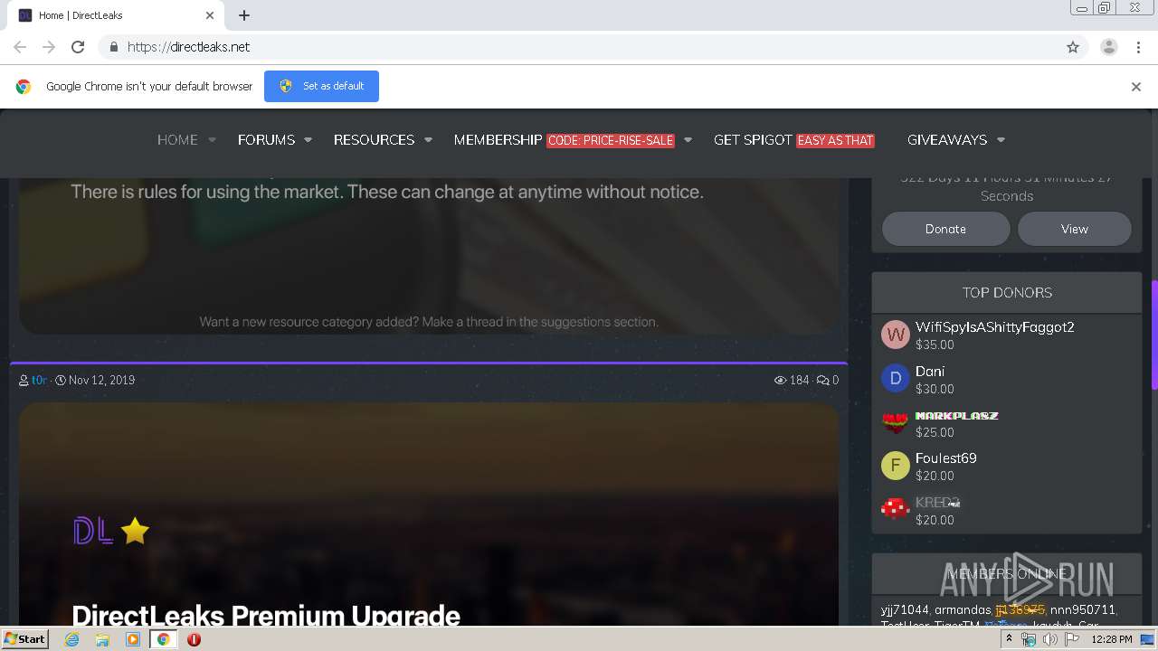1158x651 pixels.
Task: Expand the HOME dropdown arrow
Action: click(x=213, y=140)
